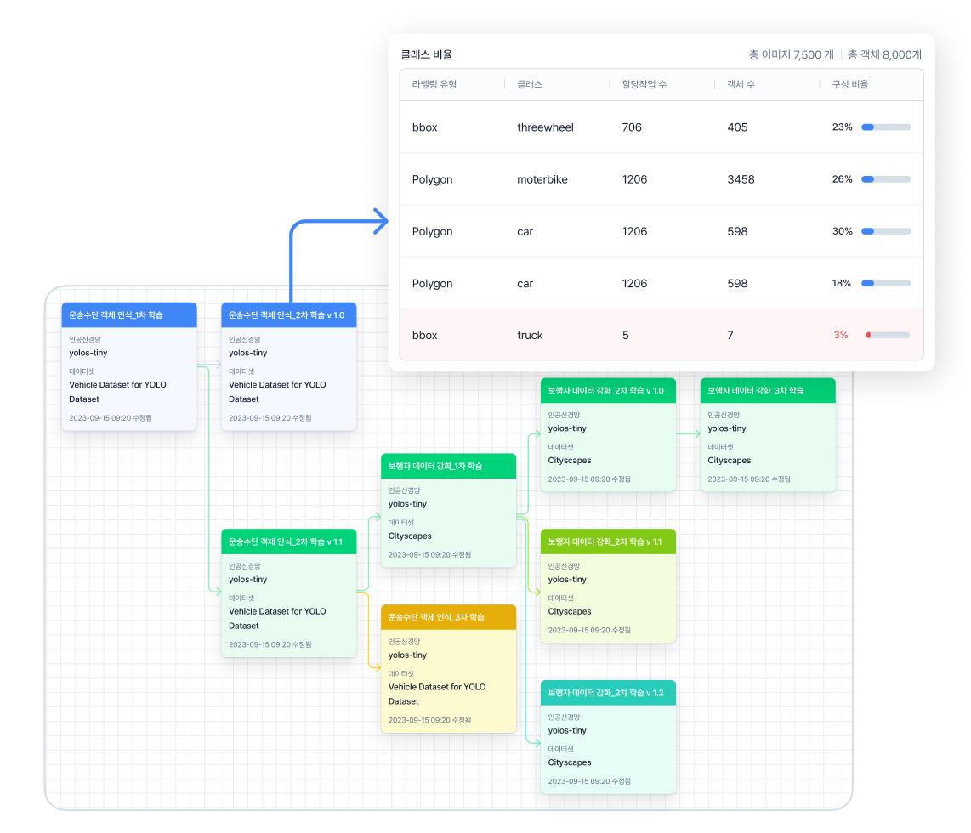
Task: Click the 총 이미지 7,500 개 summary text
Action: tap(791, 54)
